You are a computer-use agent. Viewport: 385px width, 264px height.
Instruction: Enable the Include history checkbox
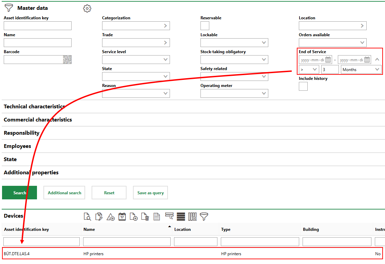[x=303, y=86]
